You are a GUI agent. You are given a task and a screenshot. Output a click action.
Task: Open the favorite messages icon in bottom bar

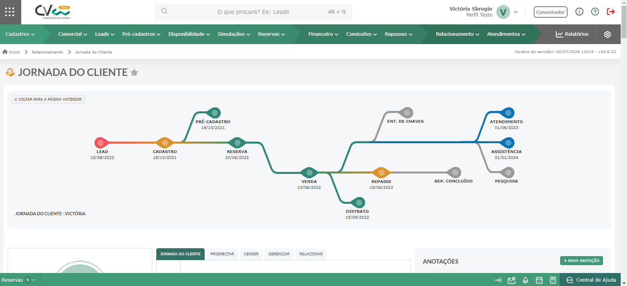(512, 280)
